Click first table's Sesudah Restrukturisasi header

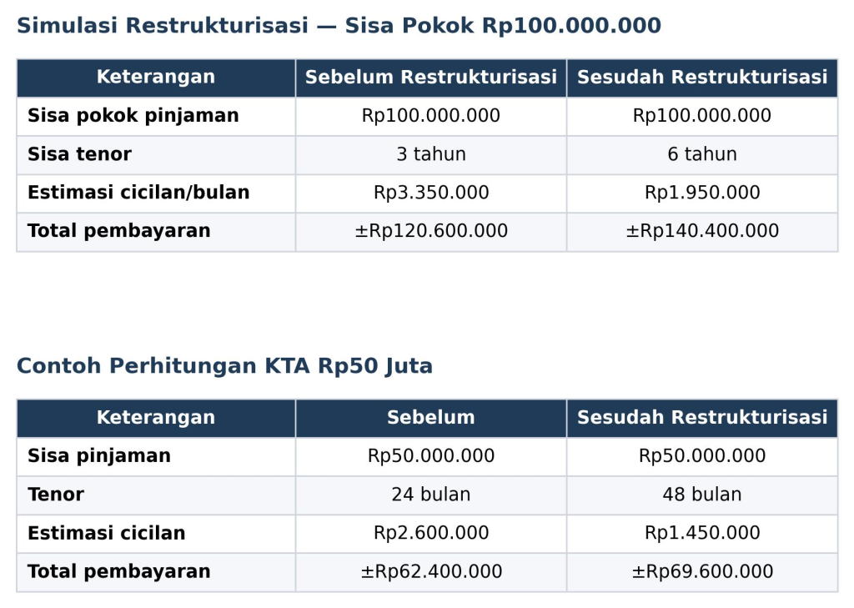click(x=702, y=78)
